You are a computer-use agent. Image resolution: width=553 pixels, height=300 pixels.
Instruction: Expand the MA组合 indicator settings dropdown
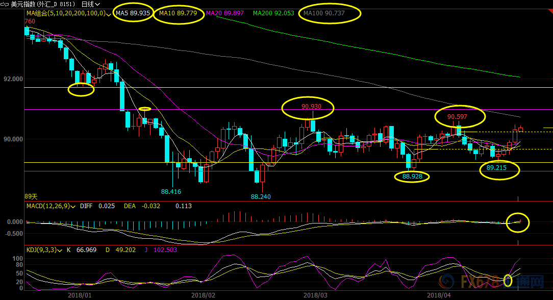tap(109, 14)
